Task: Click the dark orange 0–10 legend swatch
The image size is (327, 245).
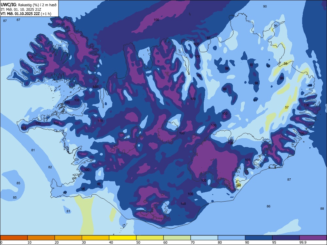Action: tap(14, 238)
